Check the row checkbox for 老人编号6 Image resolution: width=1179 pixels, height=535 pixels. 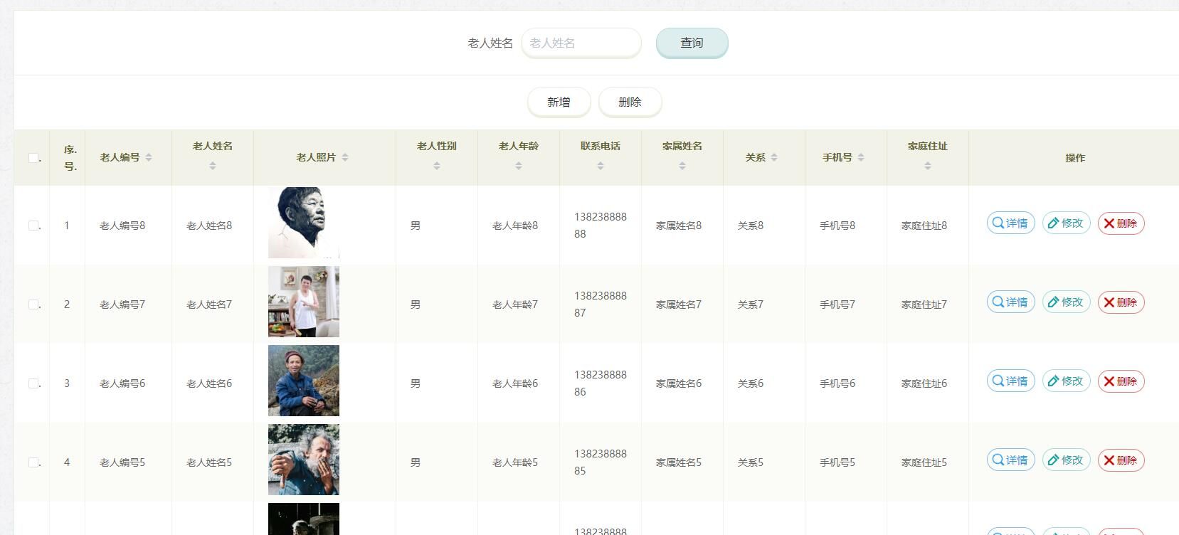(x=33, y=383)
